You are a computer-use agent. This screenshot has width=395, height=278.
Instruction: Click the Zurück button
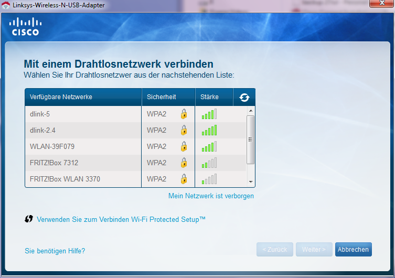[x=275, y=249]
